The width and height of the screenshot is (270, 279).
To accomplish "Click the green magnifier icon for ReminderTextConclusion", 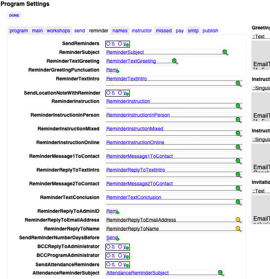I will pos(239,202).
